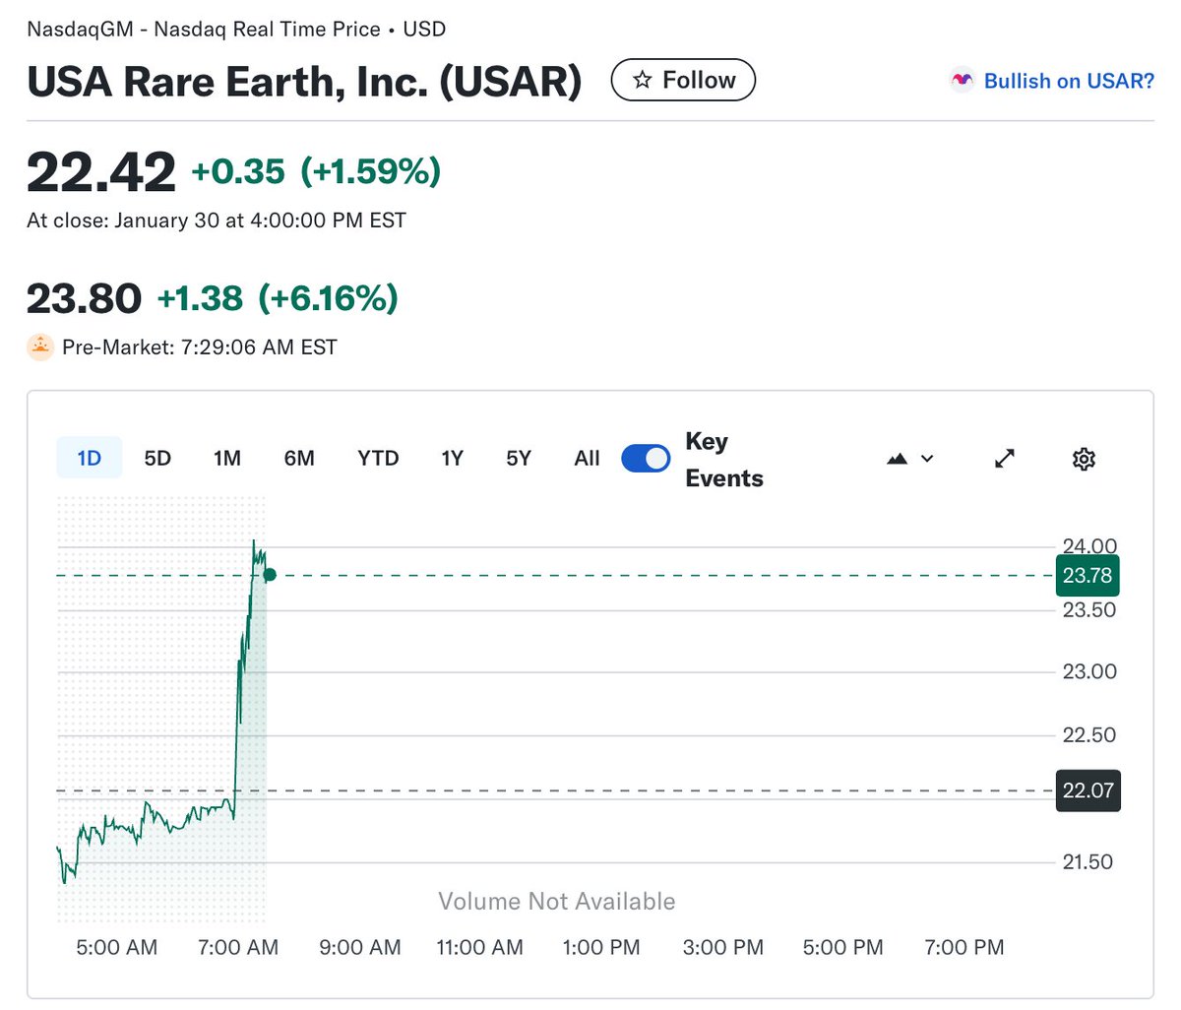Click the fullscreen expand chart icon
Screen dimensions: 1181x1010
[1004, 459]
